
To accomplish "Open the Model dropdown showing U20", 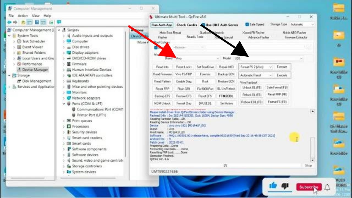I will (268, 58).
